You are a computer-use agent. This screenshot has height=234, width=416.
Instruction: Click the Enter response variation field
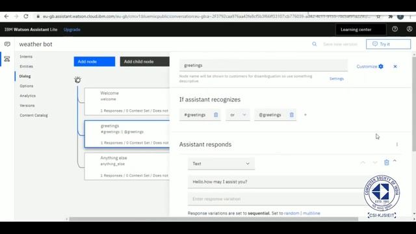[x=276, y=199]
